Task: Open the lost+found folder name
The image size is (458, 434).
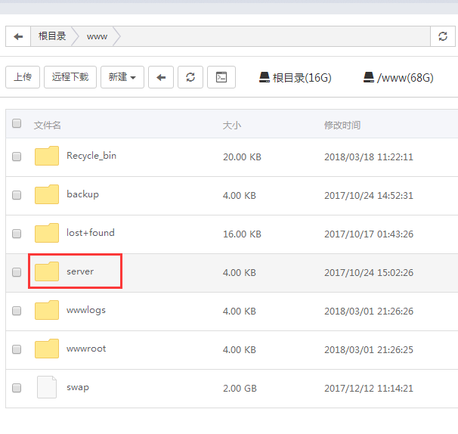Action: tap(91, 233)
